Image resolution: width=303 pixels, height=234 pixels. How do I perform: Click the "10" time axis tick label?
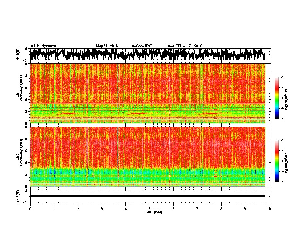click(269, 209)
